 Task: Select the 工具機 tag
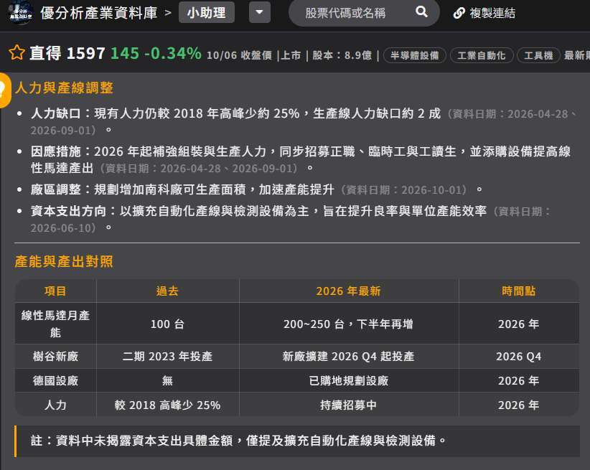click(538, 55)
